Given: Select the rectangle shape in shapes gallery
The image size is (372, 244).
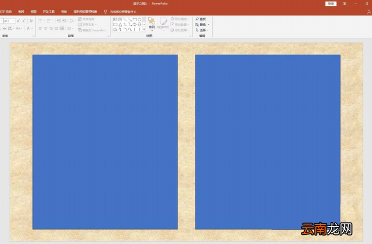Looking at the screenshot, I should coord(135,20).
